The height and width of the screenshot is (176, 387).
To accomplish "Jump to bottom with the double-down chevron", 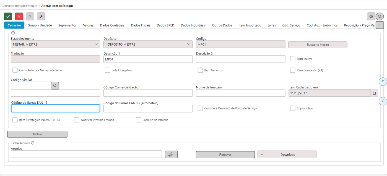I will point(383,101).
